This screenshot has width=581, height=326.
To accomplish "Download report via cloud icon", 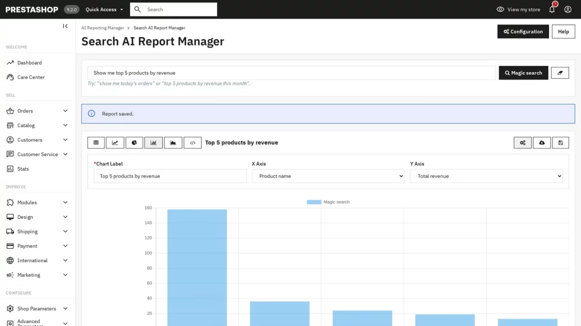I will coord(542,142).
